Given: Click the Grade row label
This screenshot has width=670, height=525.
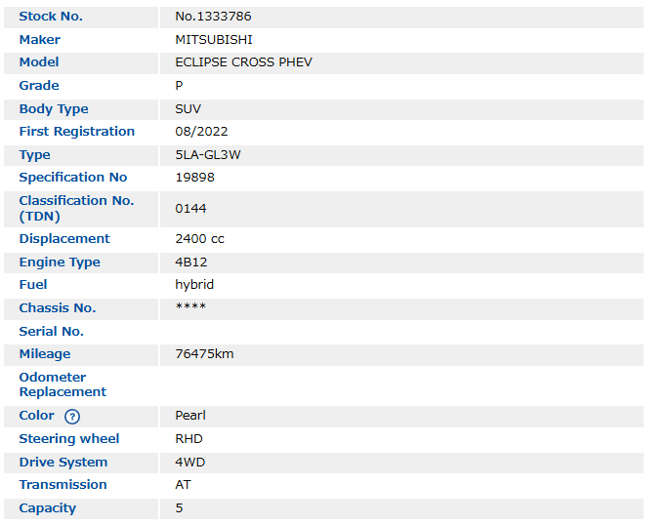Looking at the screenshot, I should (x=39, y=86).
